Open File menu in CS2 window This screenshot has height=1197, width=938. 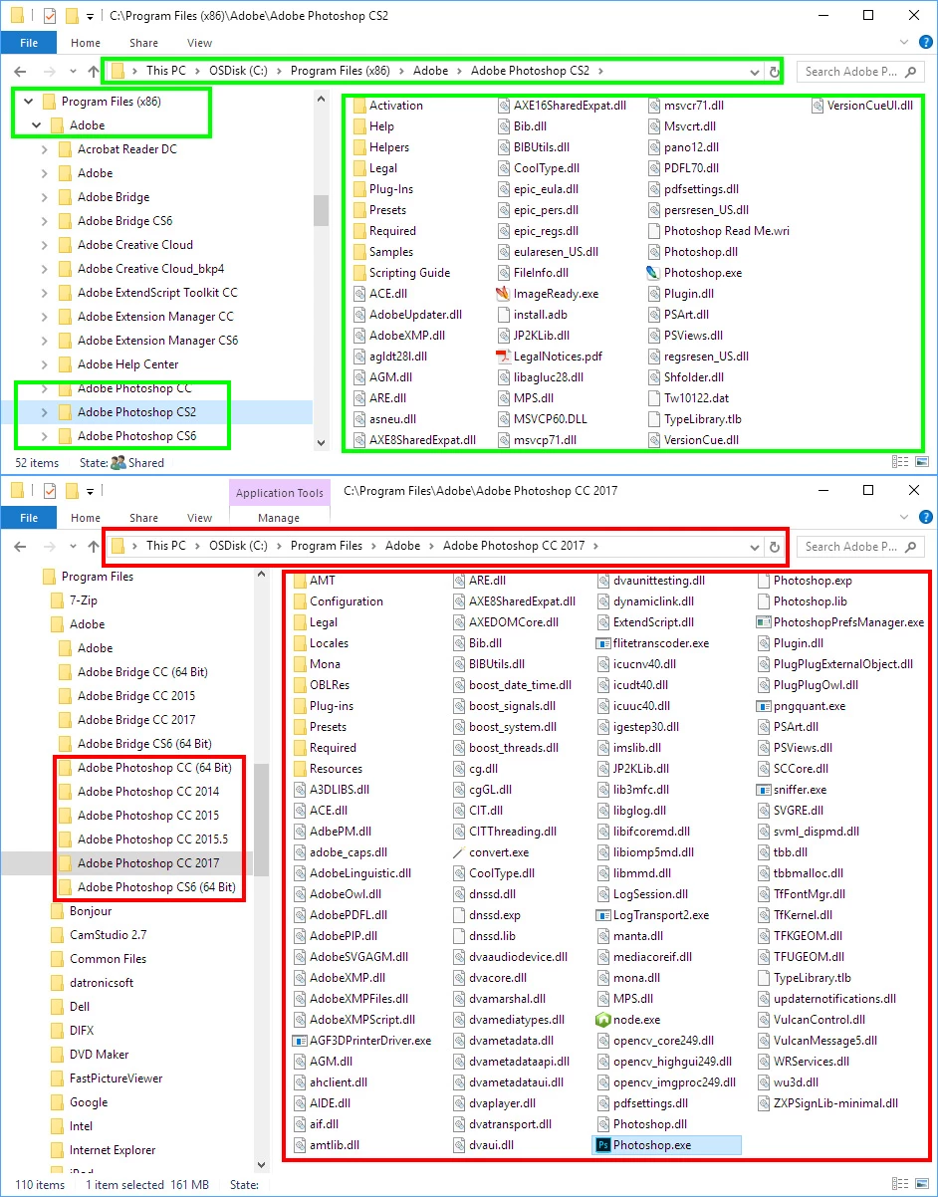point(29,43)
